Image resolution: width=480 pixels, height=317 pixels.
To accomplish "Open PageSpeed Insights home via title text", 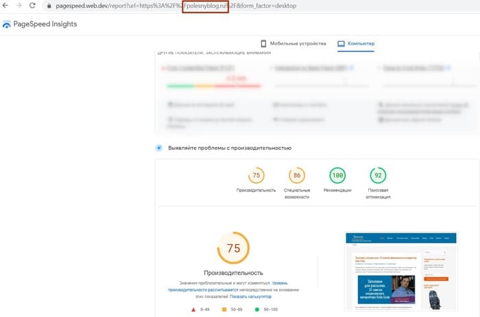I will pyautogui.click(x=45, y=24).
